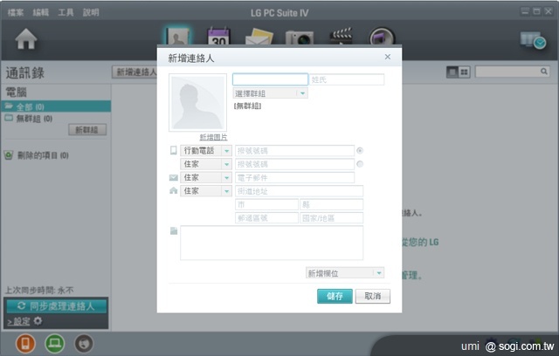Image resolution: width=559 pixels, height=356 pixels.
Task: Open the 行動電話 phone type dropdown
Action: 206,151
